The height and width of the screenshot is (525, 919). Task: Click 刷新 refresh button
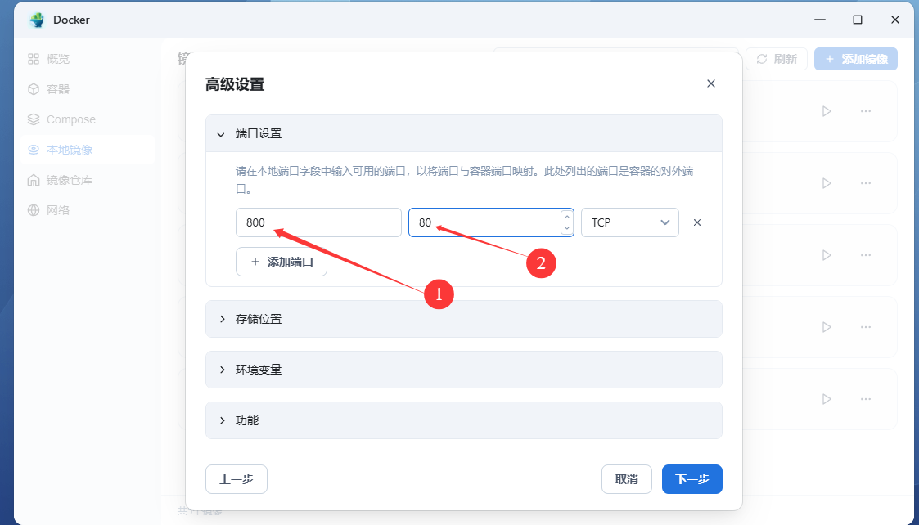point(777,59)
